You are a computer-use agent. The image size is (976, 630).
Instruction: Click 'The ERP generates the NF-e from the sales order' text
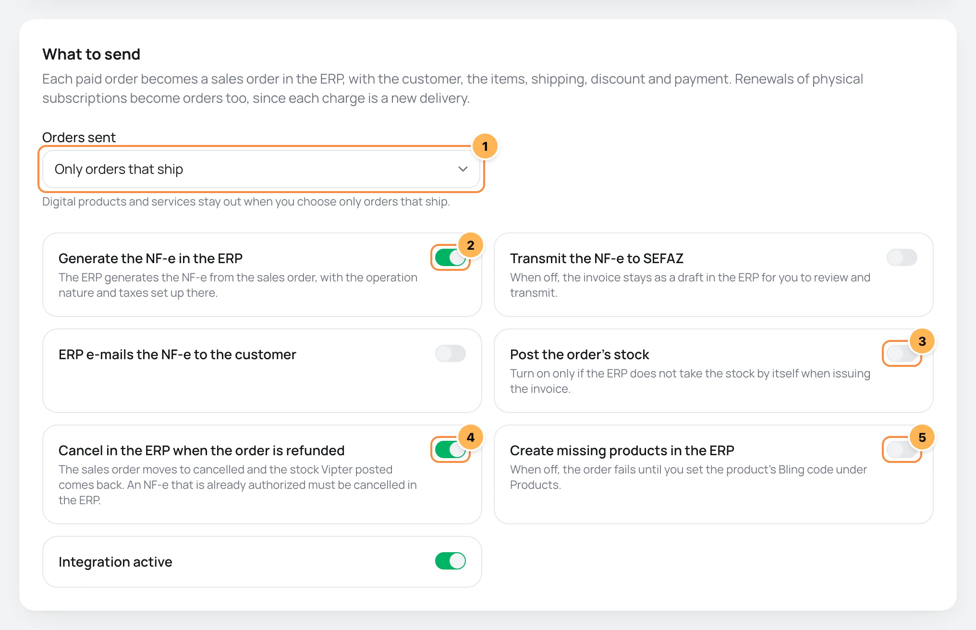(x=238, y=285)
